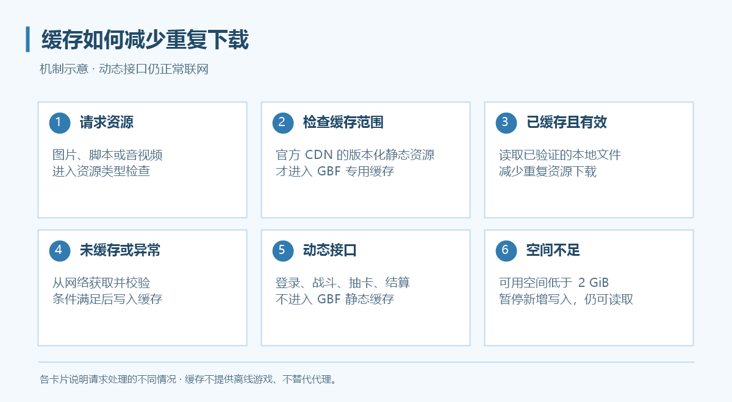Click the card heading 动态接口
732x402 pixels.
pos(329,250)
